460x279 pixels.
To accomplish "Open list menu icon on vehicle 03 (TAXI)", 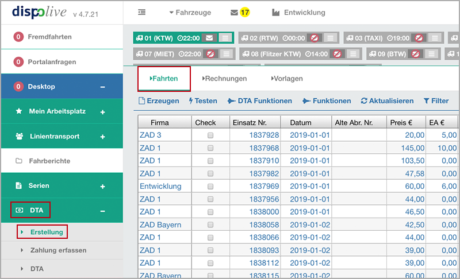I will [x=435, y=38].
